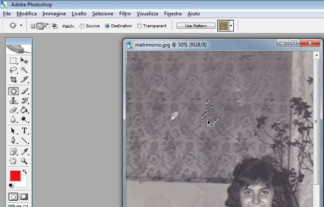Image resolution: width=324 pixels, height=207 pixels.
Task: Minimize the matrimonio.jpg document window
Action: click(x=283, y=43)
